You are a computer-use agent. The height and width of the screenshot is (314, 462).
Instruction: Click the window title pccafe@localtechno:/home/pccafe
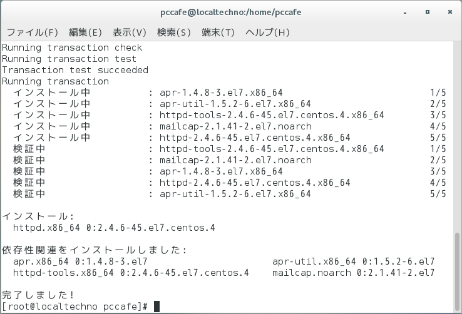(231, 12)
